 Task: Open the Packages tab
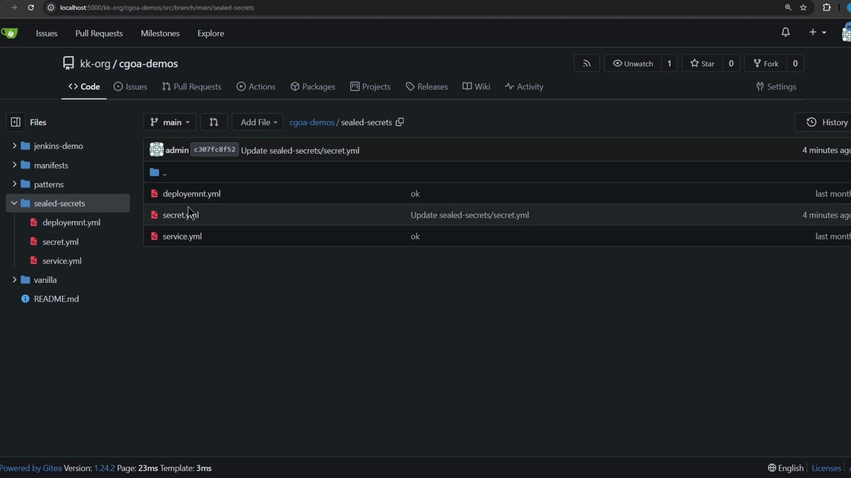click(313, 87)
